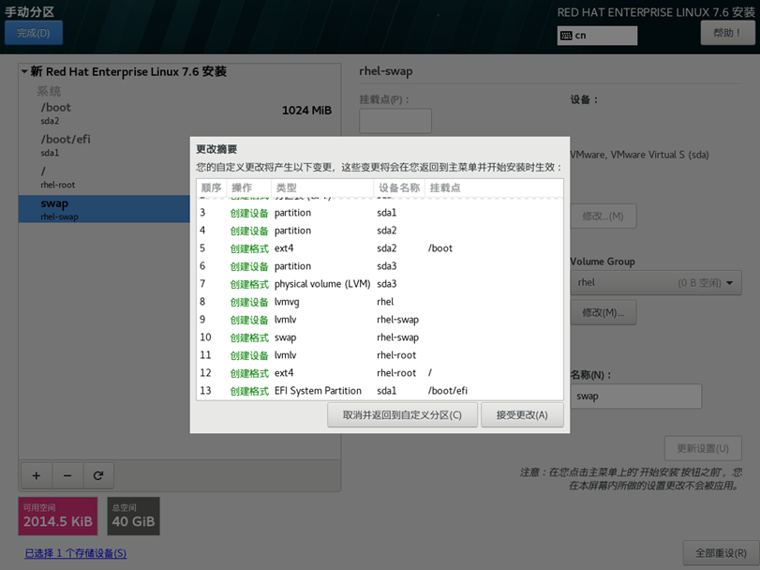The image size is (760, 570).
Task: Collapse the new Red Hat Enterprise Linux 7.6 tree
Action: pos(24,72)
